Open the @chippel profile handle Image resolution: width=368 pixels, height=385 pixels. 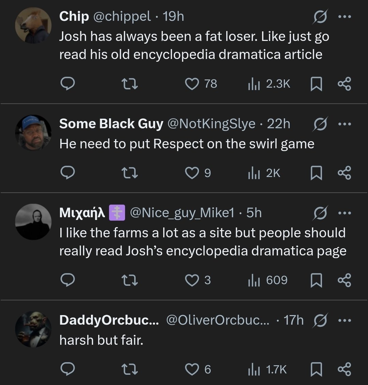tap(122, 16)
